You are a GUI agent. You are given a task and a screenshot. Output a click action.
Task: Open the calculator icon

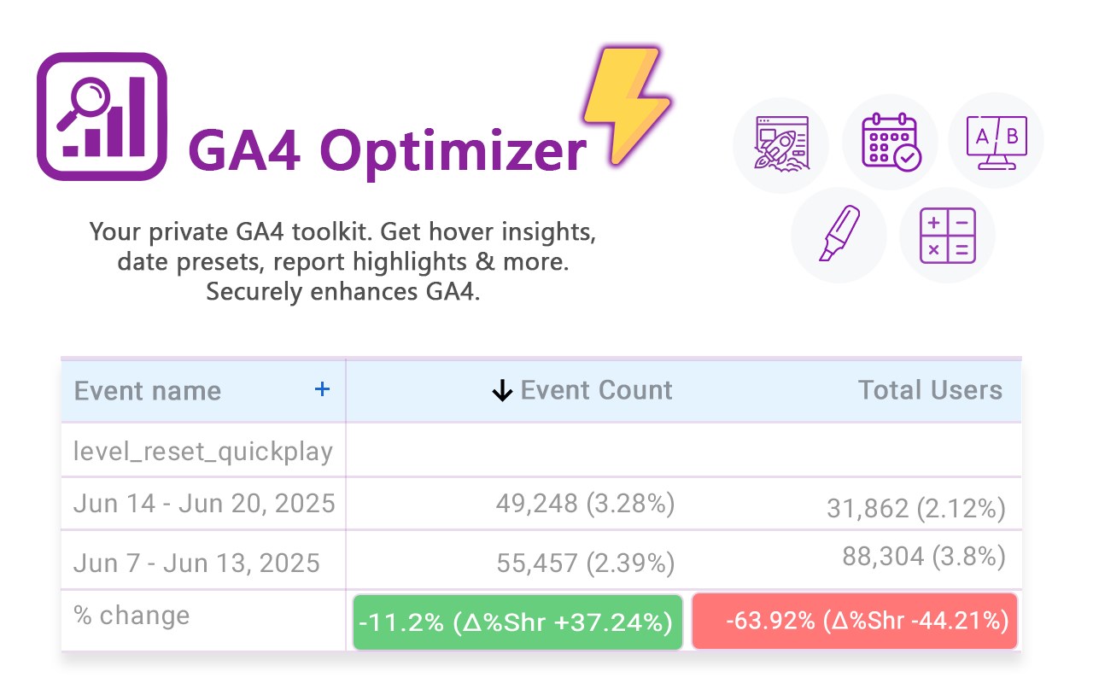947,235
